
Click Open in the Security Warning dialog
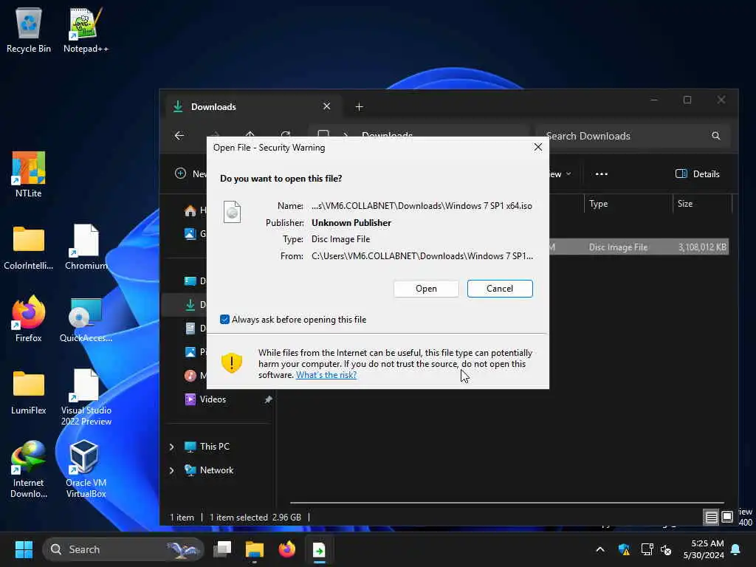point(426,289)
